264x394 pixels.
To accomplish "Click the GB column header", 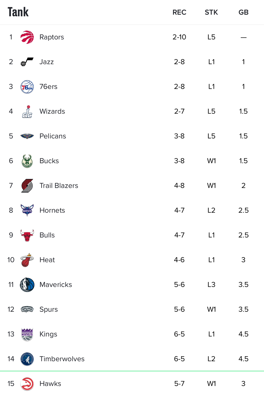I will coord(243,12).
